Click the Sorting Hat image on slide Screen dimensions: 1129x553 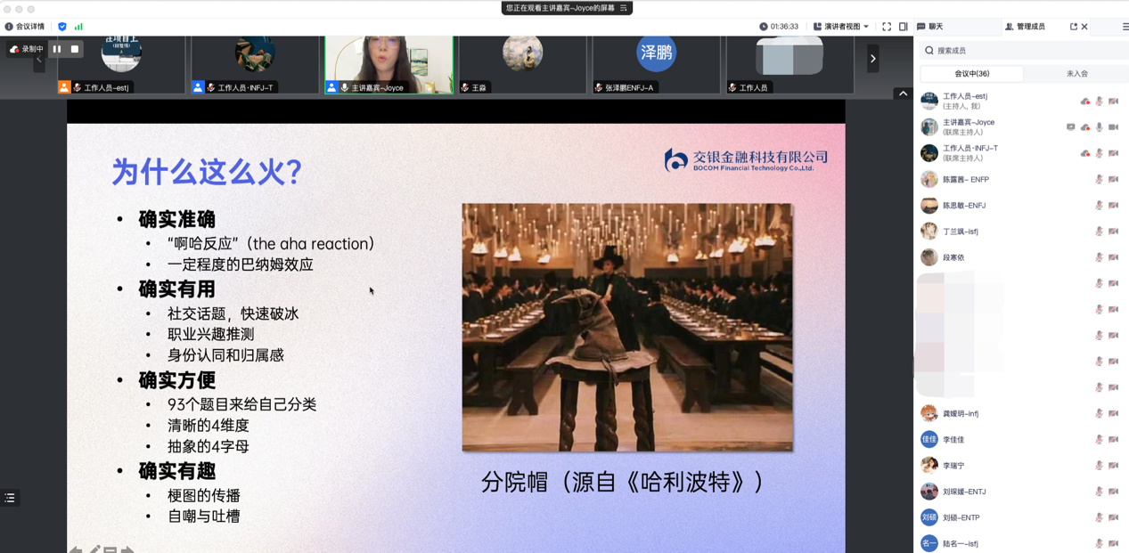(627, 327)
